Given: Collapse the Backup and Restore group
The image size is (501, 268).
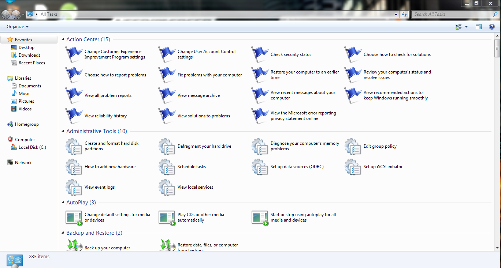Looking at the screenshot, I should (x=63, y=233).
